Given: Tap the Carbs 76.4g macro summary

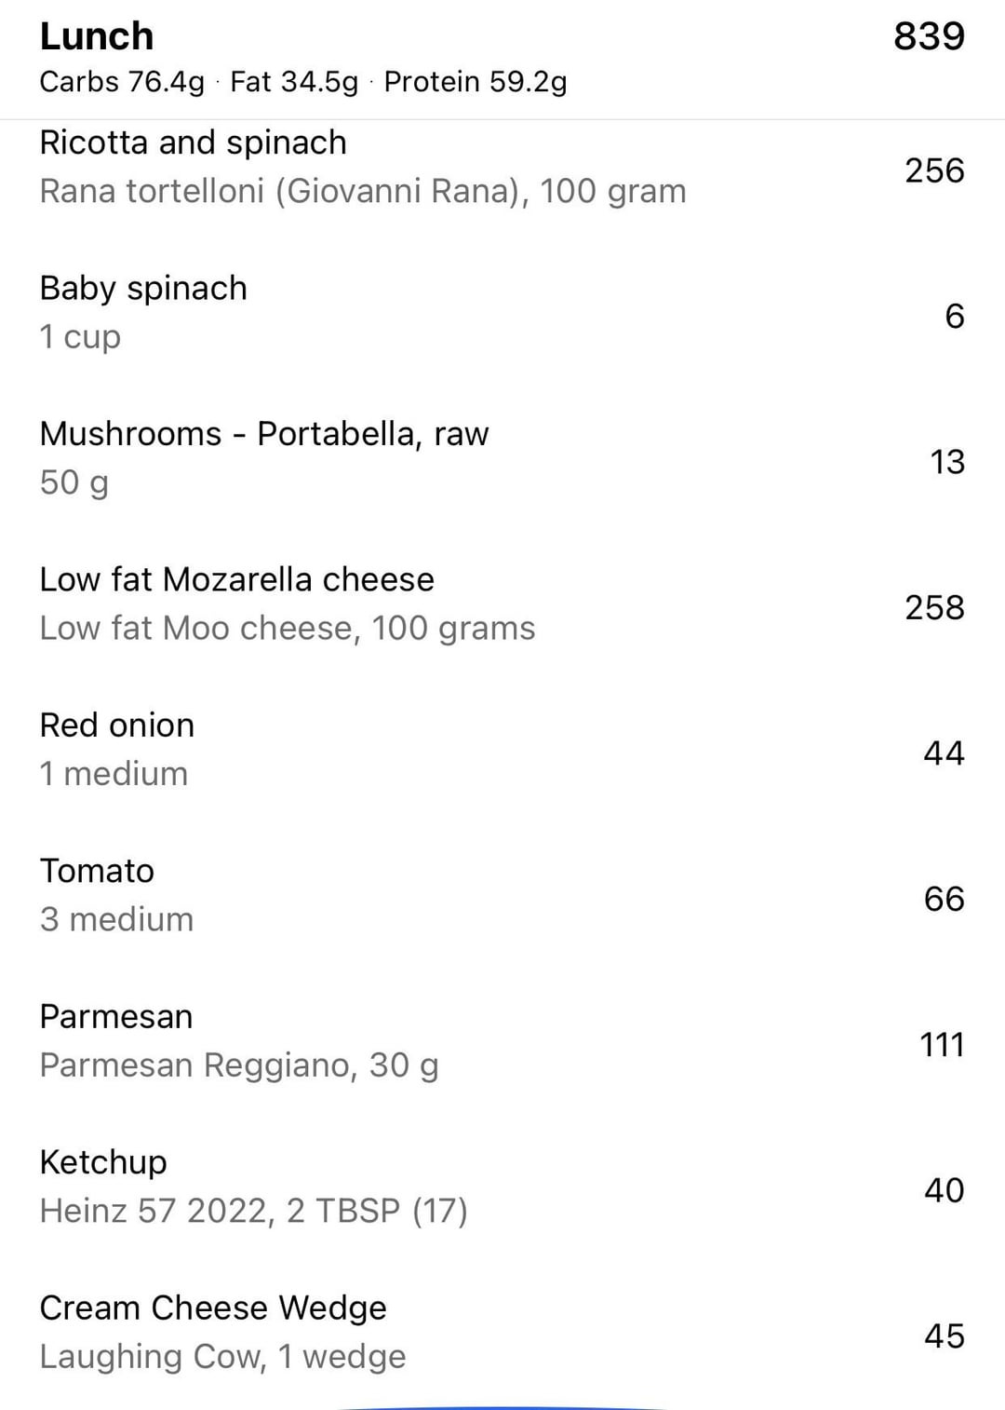Looking at the screenshot, I should point(122,82).
